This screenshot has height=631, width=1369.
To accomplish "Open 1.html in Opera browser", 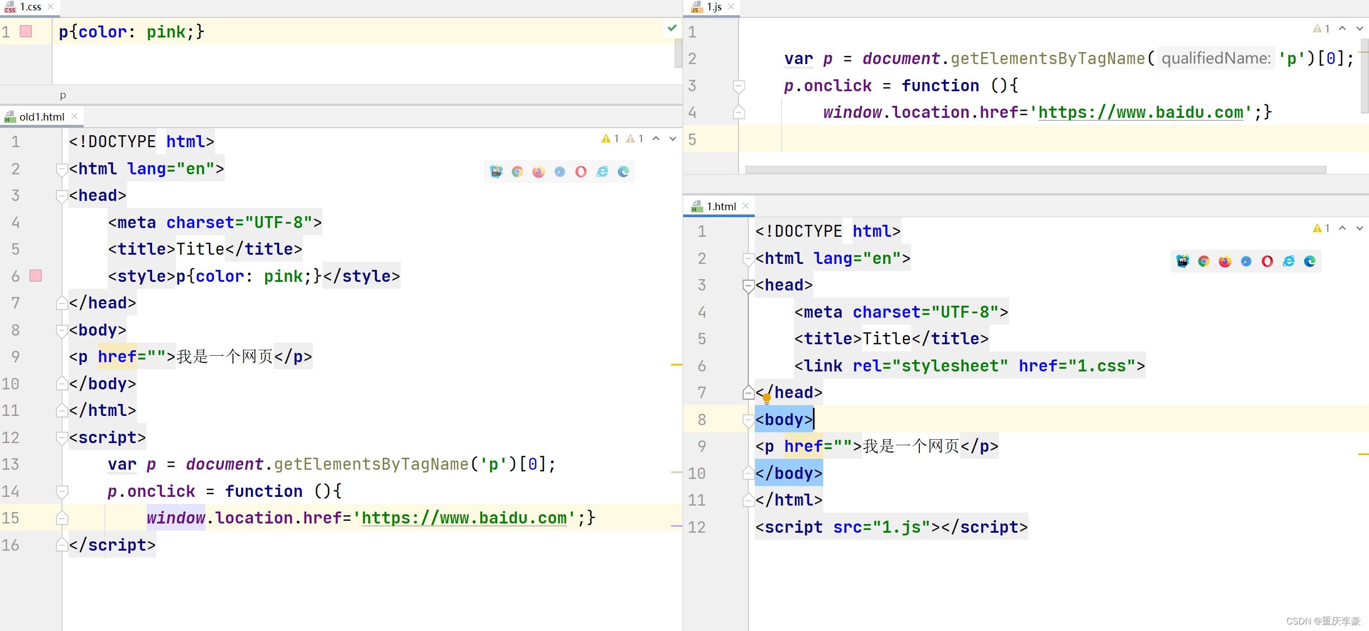I will pos(1267,261).
